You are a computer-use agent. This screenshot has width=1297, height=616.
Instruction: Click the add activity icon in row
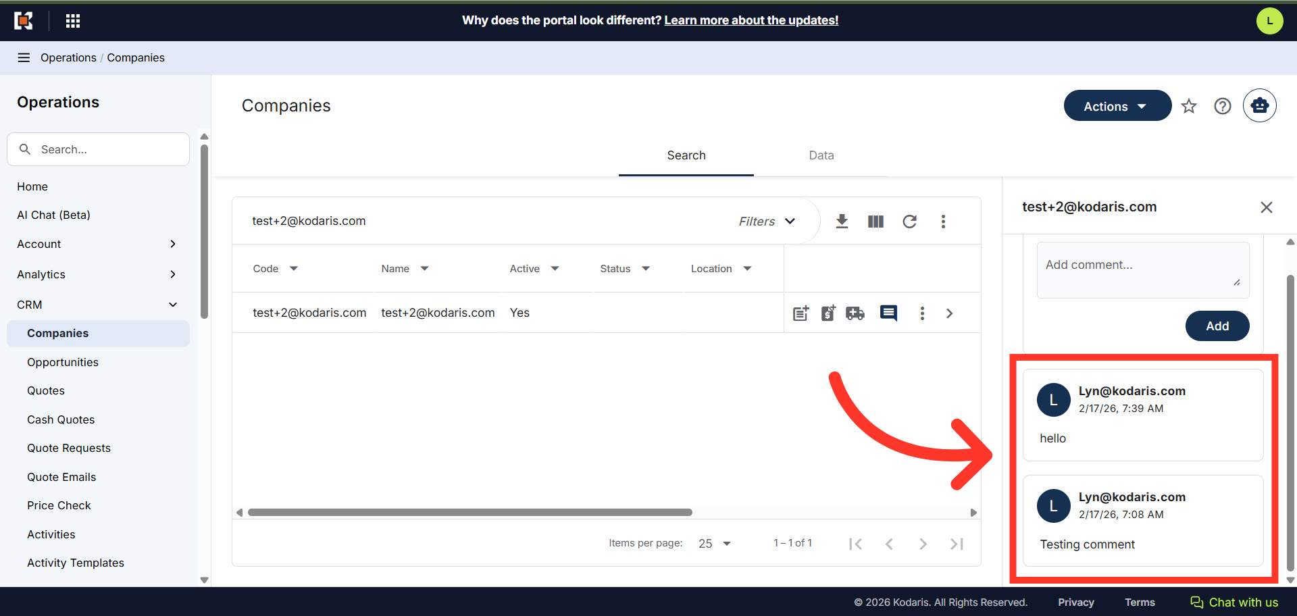coord(800,313)
